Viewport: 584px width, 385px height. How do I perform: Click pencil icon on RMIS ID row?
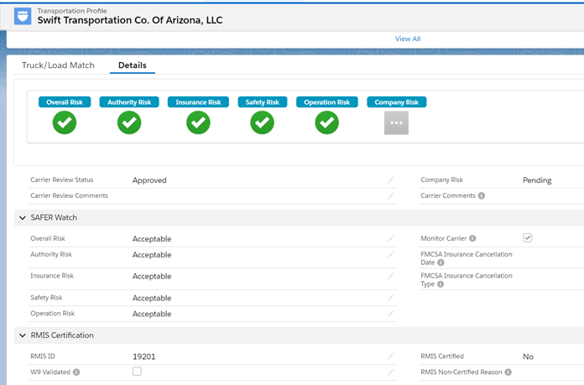391,356
